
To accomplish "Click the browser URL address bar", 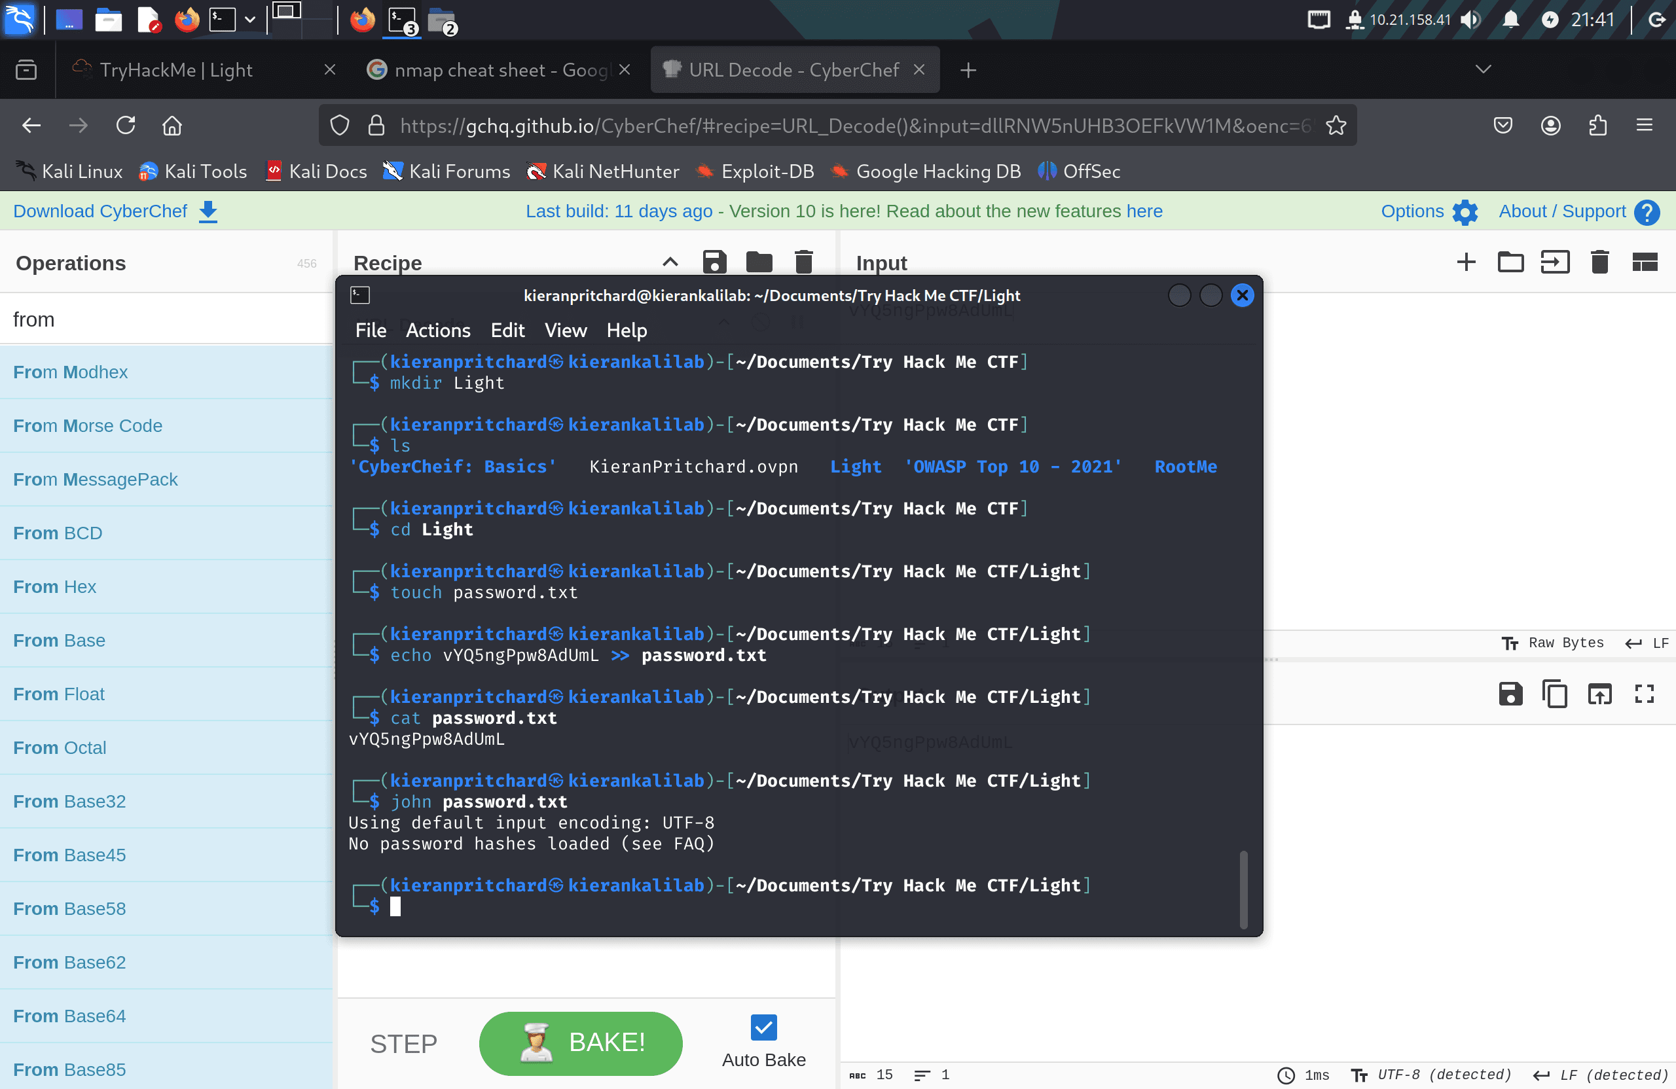I will point(838,125).
